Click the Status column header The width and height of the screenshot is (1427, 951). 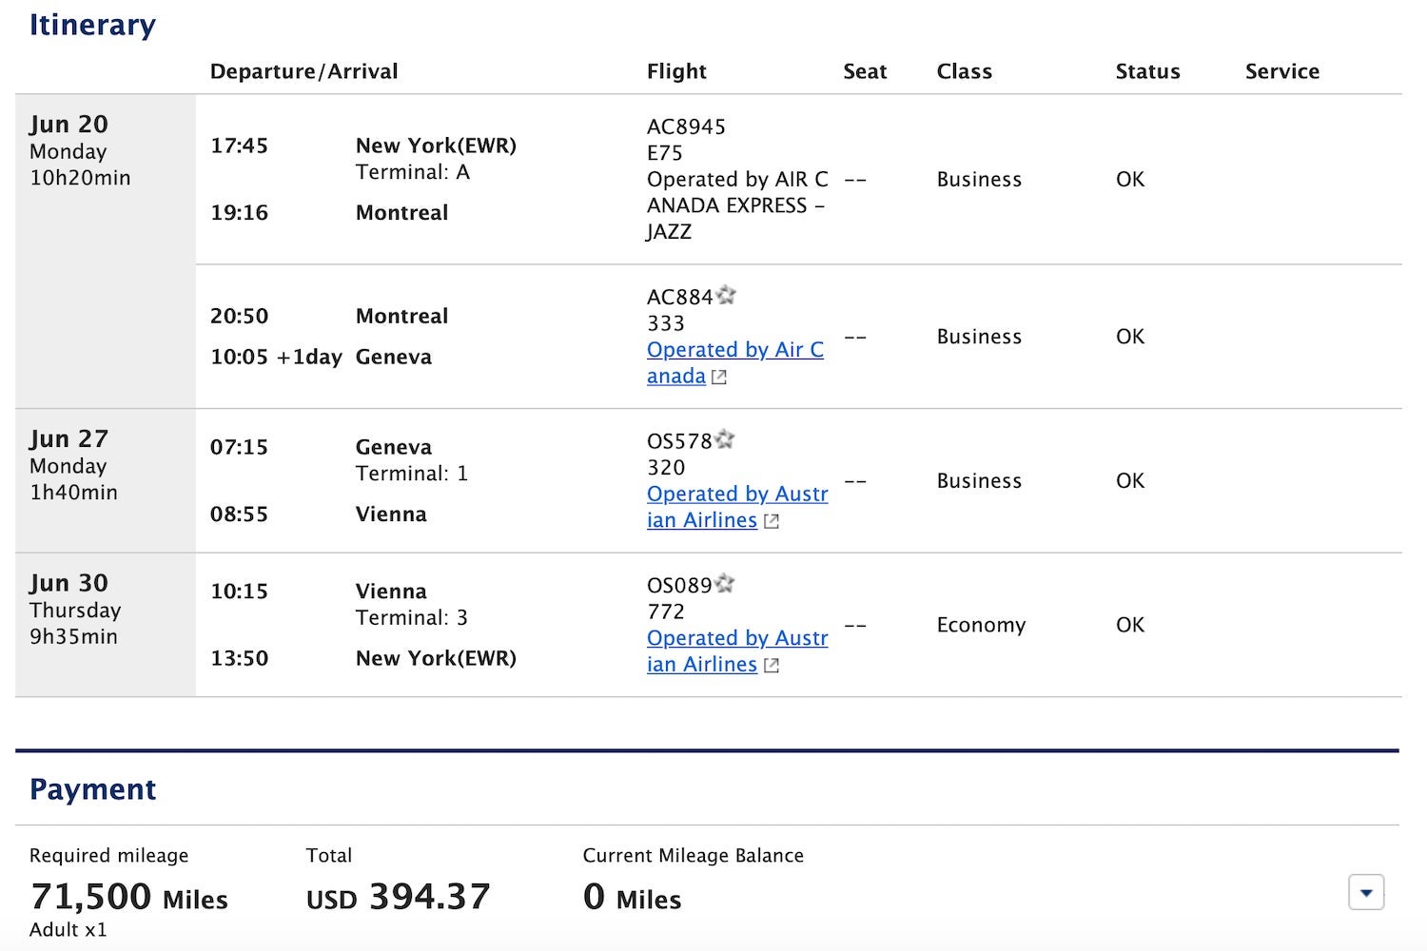(1147, 71)
